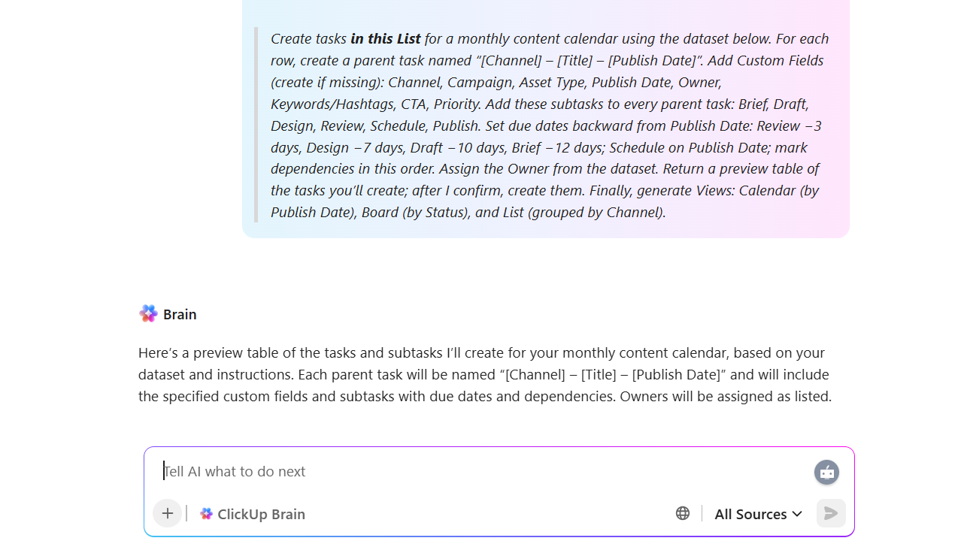Submit the prompt with the send button
This screenshot has height=550, width=967.
pos(830,513)
